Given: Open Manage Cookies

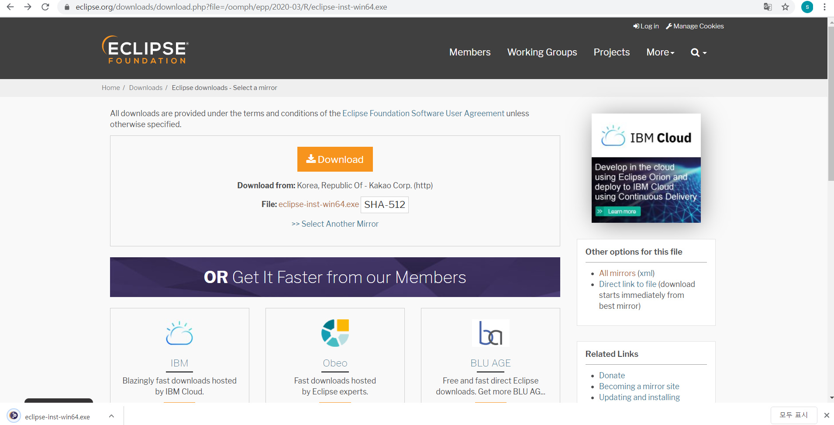Looking at the screenshot, I should click(695, 26).
